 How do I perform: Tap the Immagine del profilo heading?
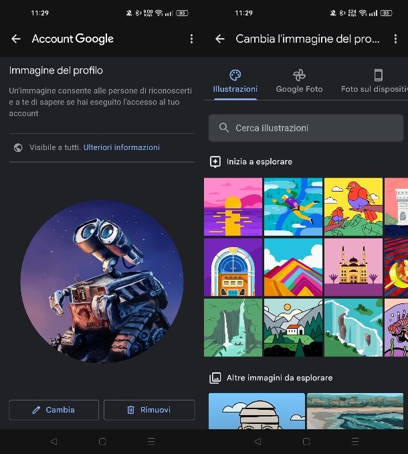tap(56, 70)
